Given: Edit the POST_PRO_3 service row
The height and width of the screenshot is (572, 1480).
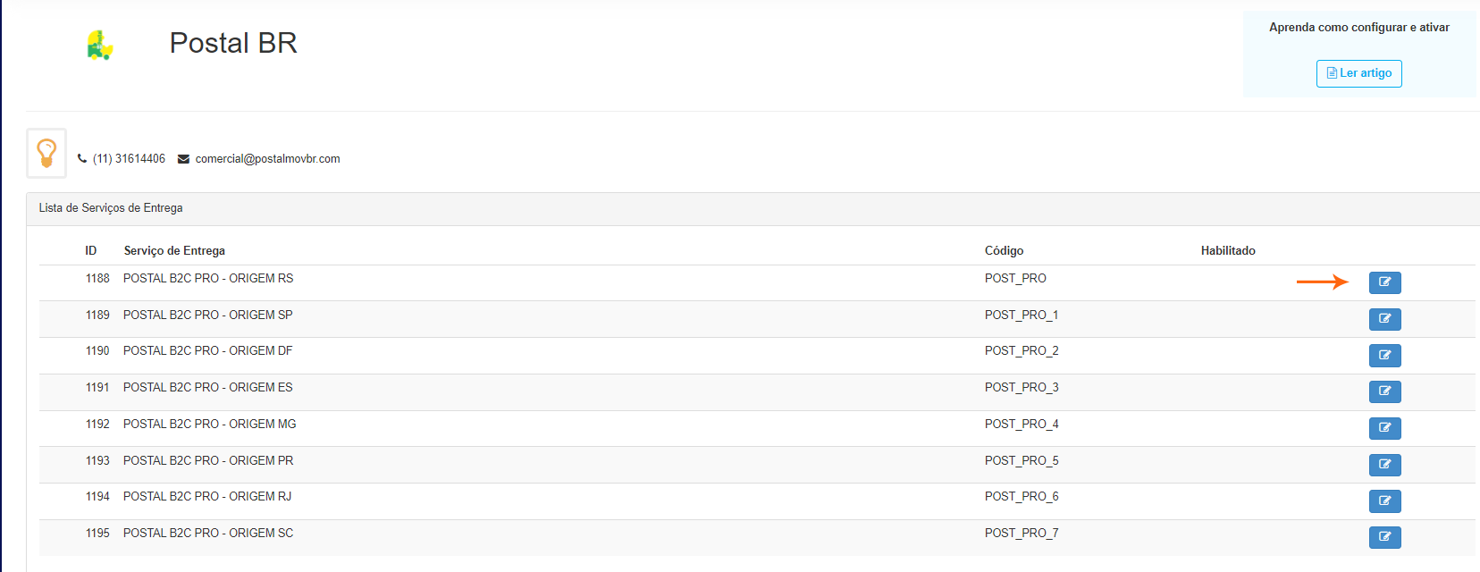Looking at the screenshot, I should [1384, 391].
